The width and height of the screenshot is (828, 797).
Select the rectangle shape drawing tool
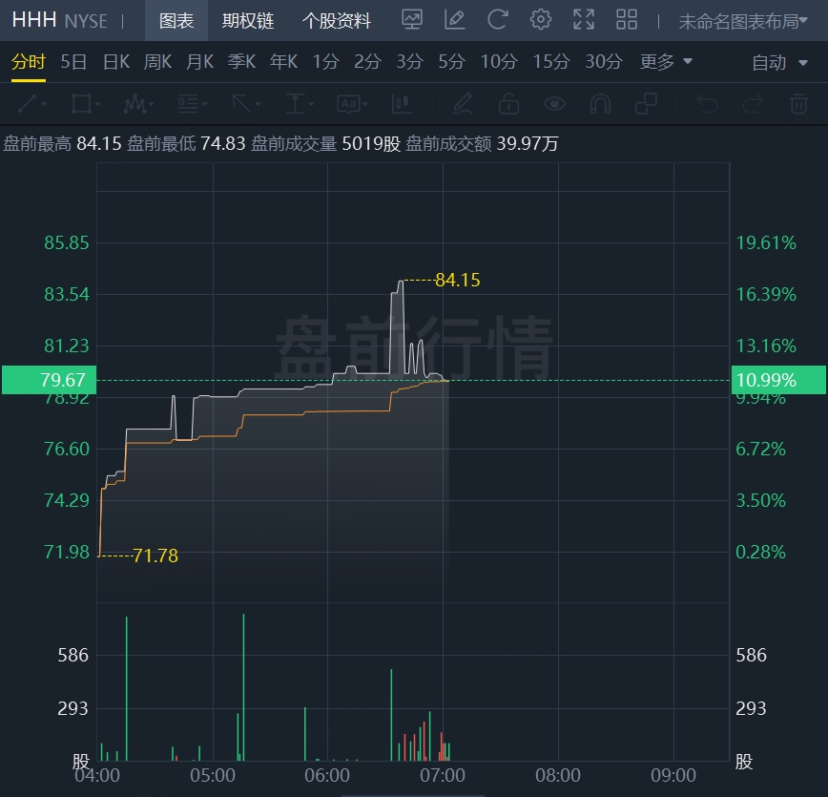coord(81,104)
